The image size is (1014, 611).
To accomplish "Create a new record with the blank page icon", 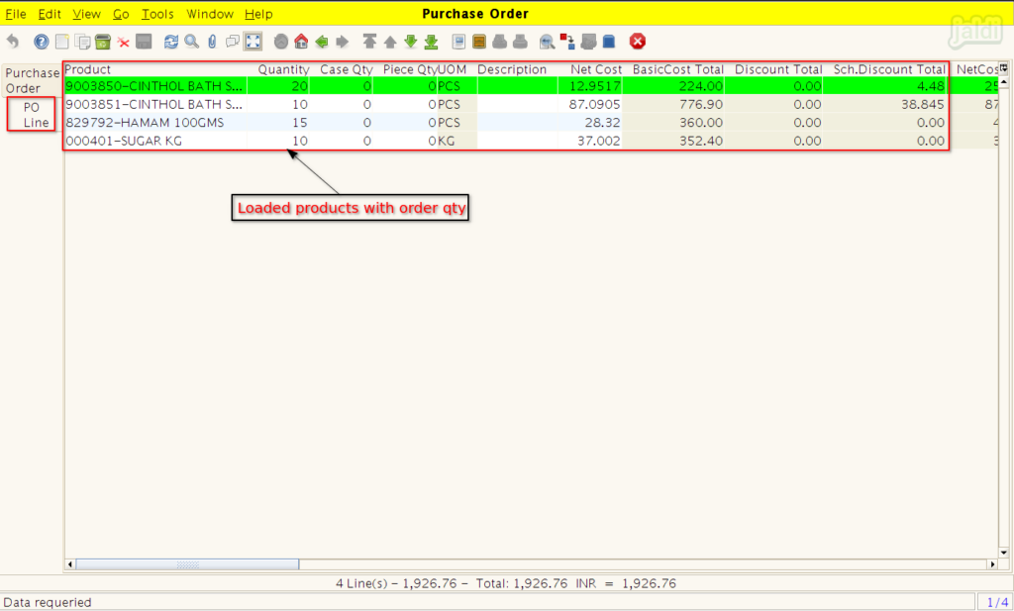I will [x=62, y=42].
